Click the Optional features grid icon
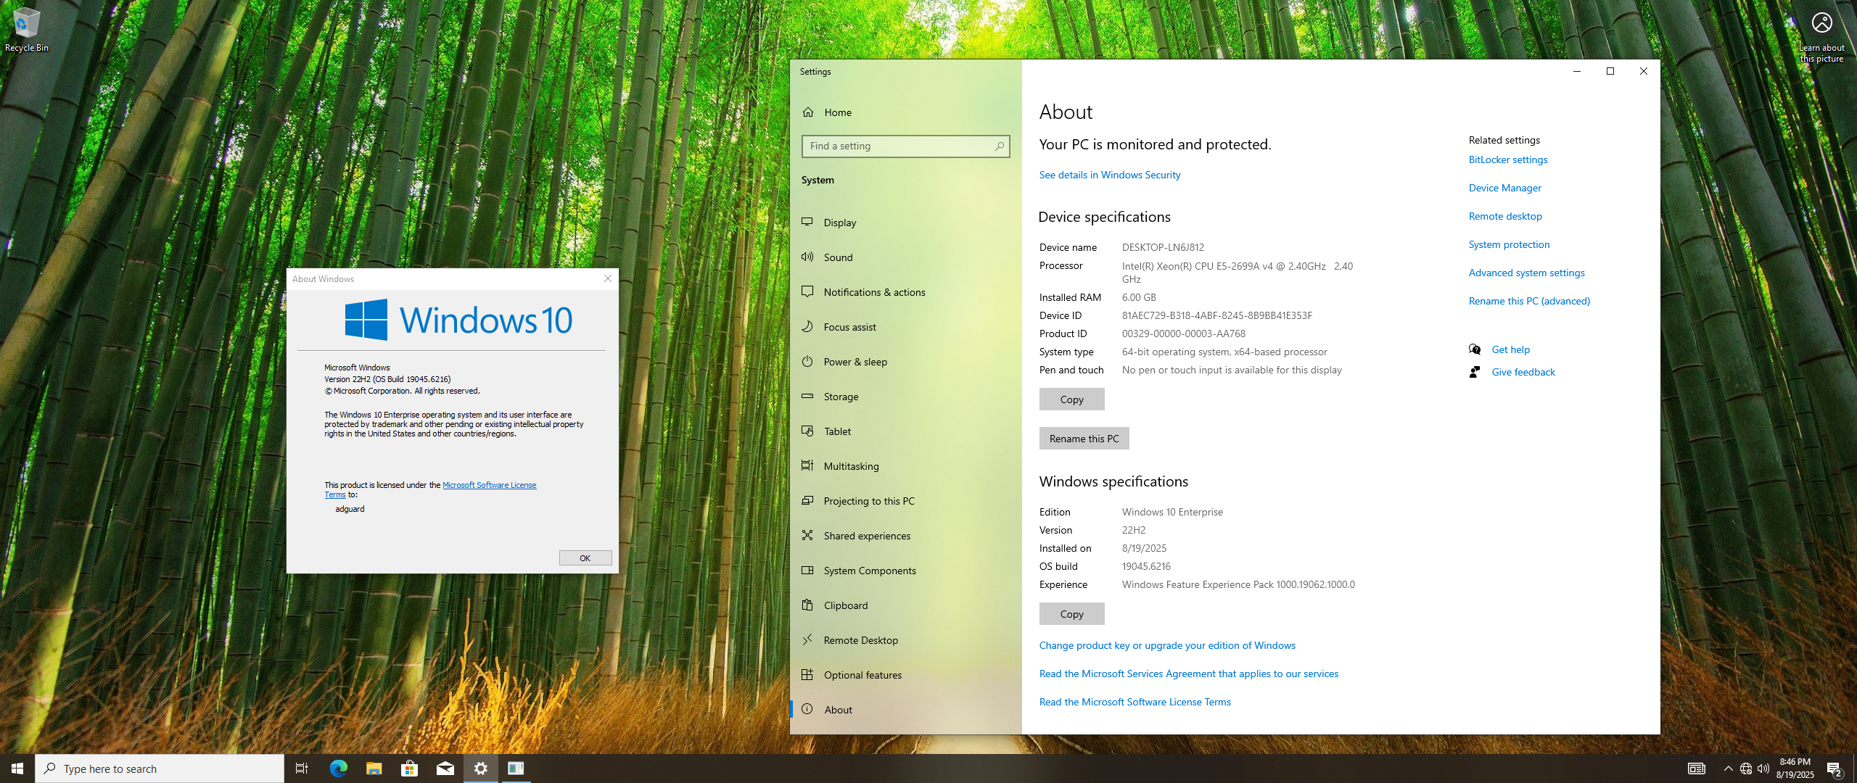Image resolution: width=1857 pixels, height=783 pixels. click(807, 675)
